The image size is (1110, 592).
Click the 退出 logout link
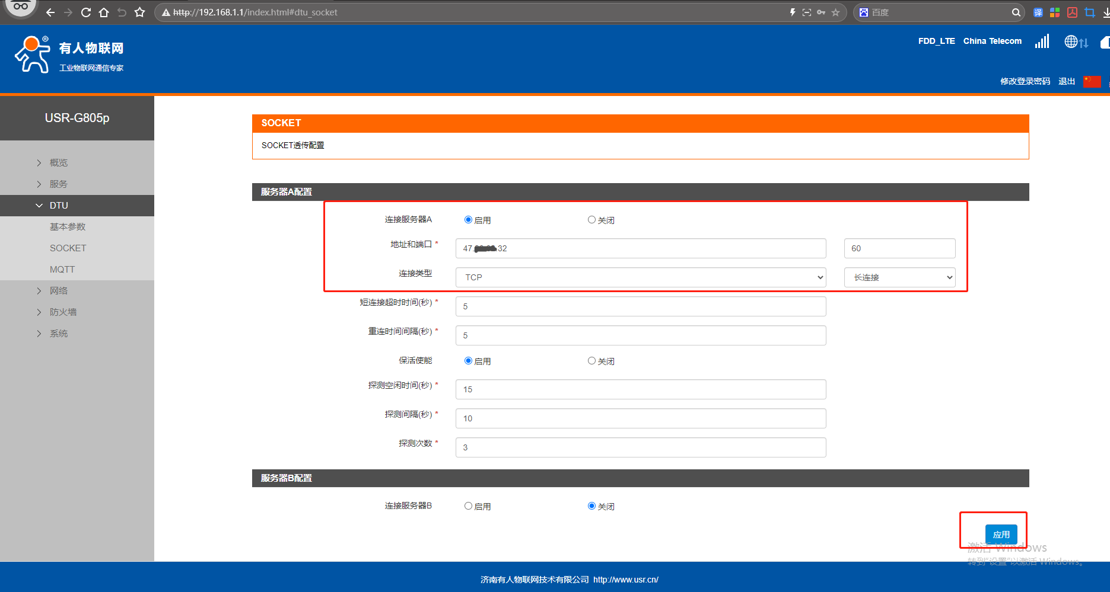(x=1066, y=81)
